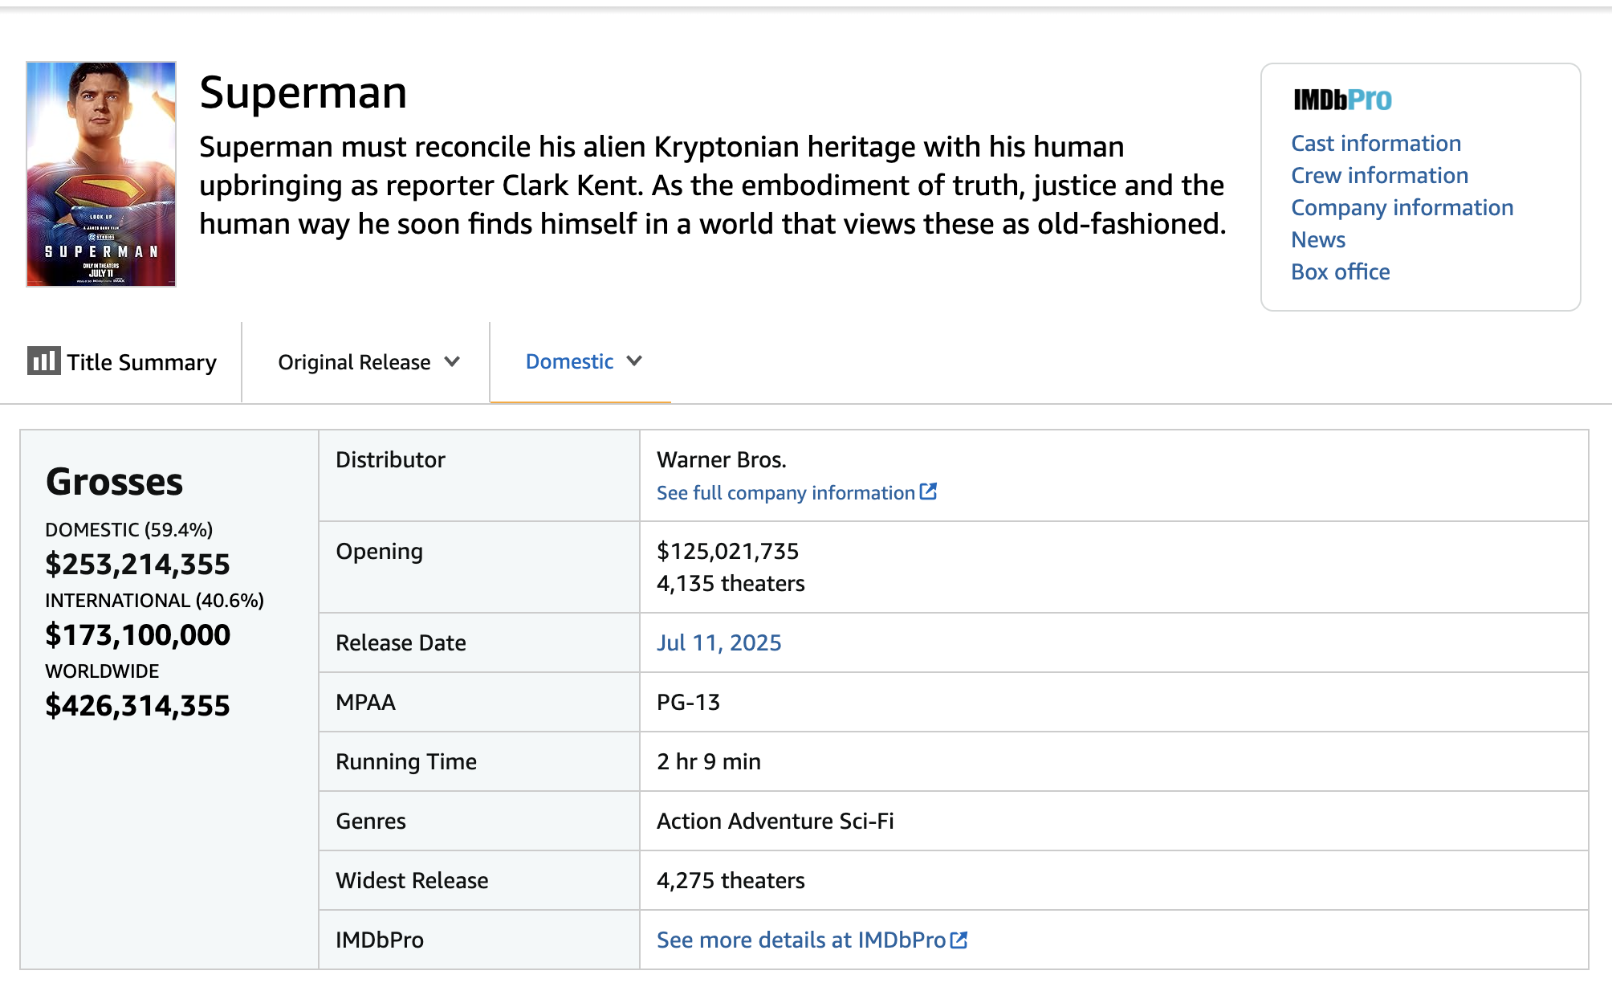Click the 4,275 theaters widest release value
Image resolution: width=1612 pixels, height=991 pixels.
pyautogui.click(x=731, y=880)
